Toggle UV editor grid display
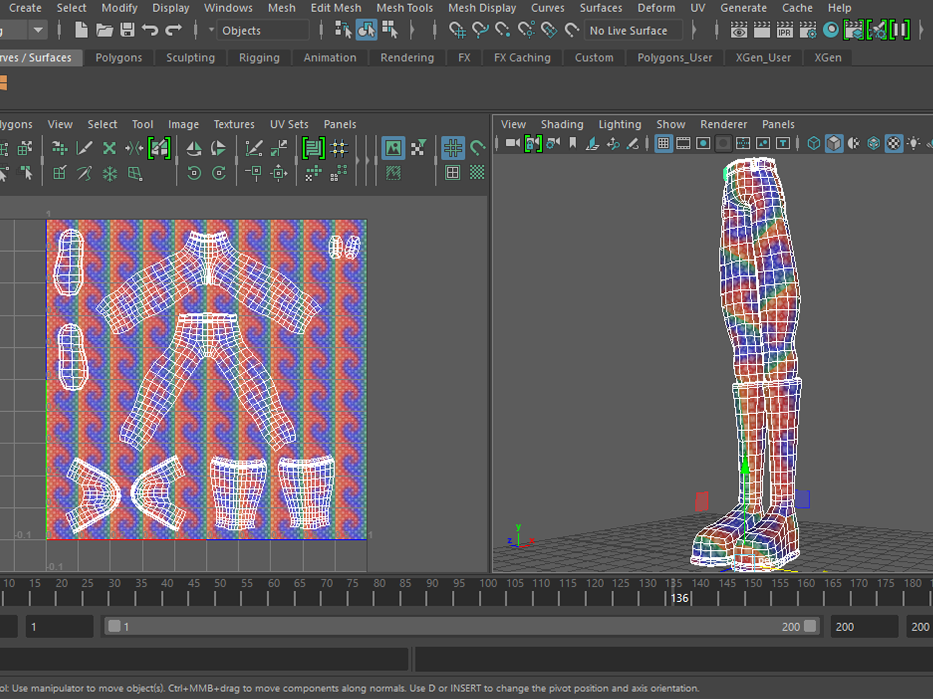Screen dimensions: 933x699 (453, 148)
